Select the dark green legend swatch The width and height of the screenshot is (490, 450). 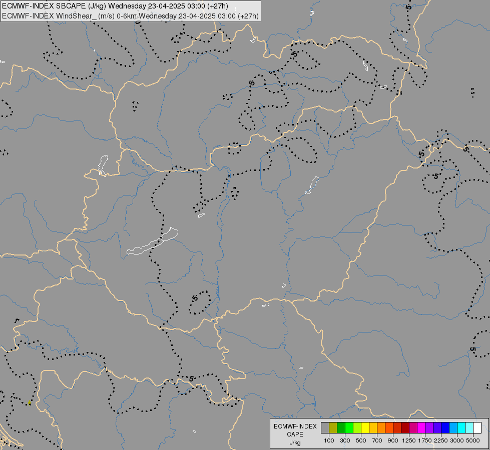pyautogui.click(x=341, y=427)
